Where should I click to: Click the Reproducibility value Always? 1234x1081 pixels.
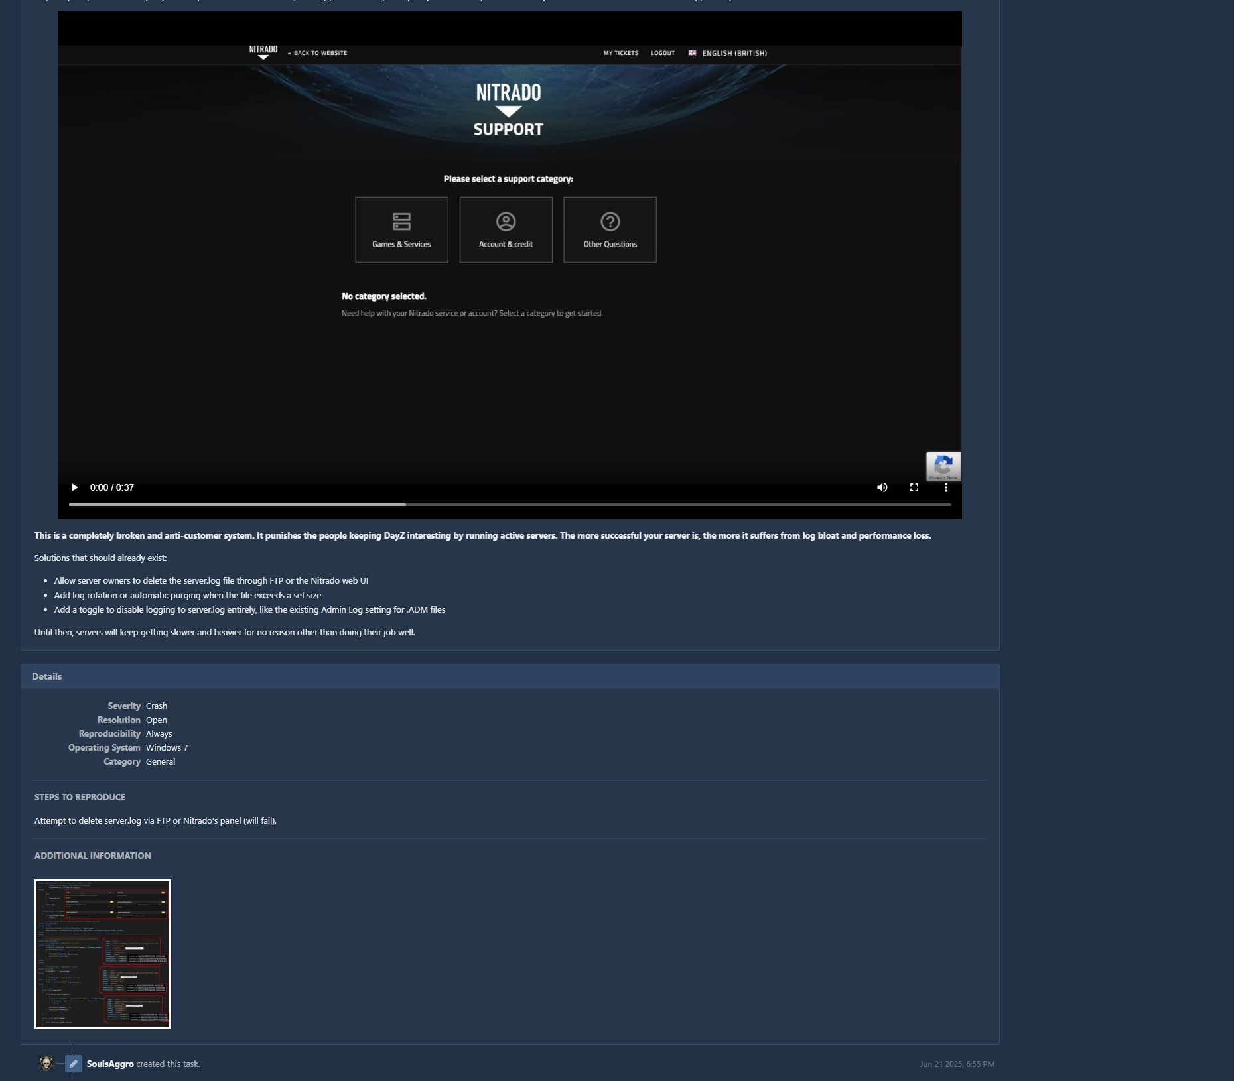(159, 734)
